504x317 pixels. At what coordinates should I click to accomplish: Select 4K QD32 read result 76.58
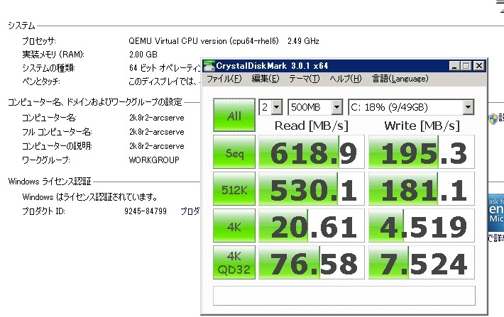tap(312, 262)
